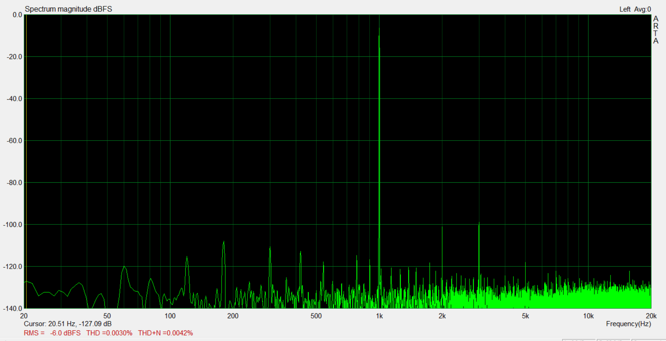Click the "Frequency(Hz)" axis caption
Viewport: 666px width, 341px height.
click(628, 324)
